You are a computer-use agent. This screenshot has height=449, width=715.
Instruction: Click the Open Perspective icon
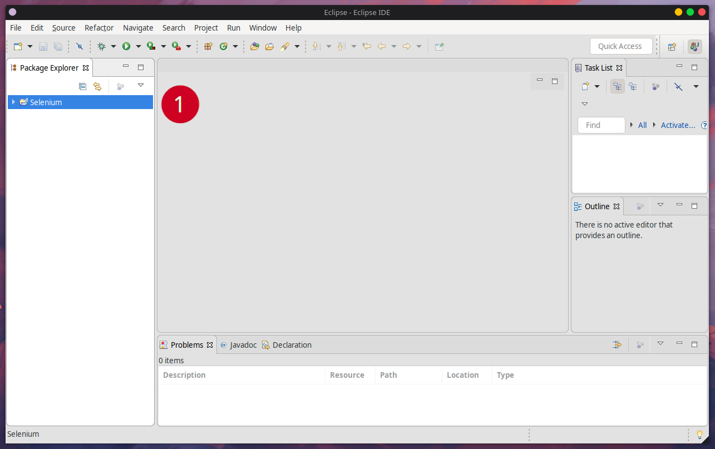(672, 47)
